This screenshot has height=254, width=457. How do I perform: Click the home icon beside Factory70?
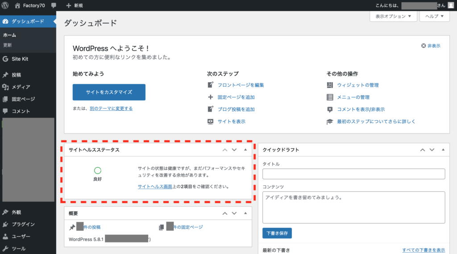click(x=17, y=5)
